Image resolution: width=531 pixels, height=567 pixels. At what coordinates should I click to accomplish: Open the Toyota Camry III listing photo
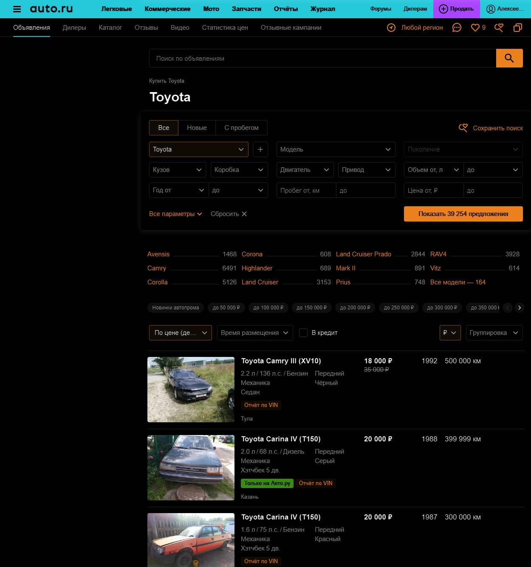(x=191, y=389)
